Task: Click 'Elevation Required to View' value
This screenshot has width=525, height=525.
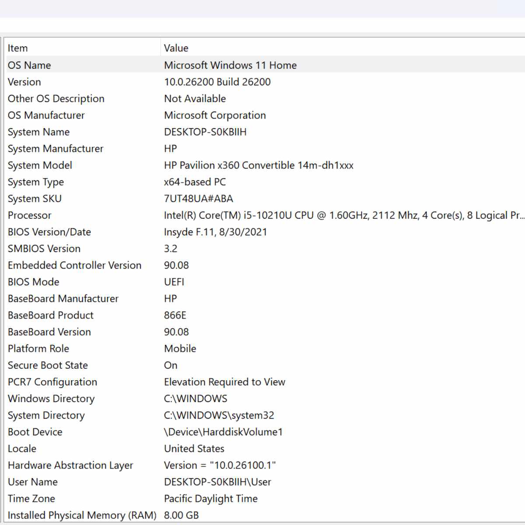Action: [224, 382]
